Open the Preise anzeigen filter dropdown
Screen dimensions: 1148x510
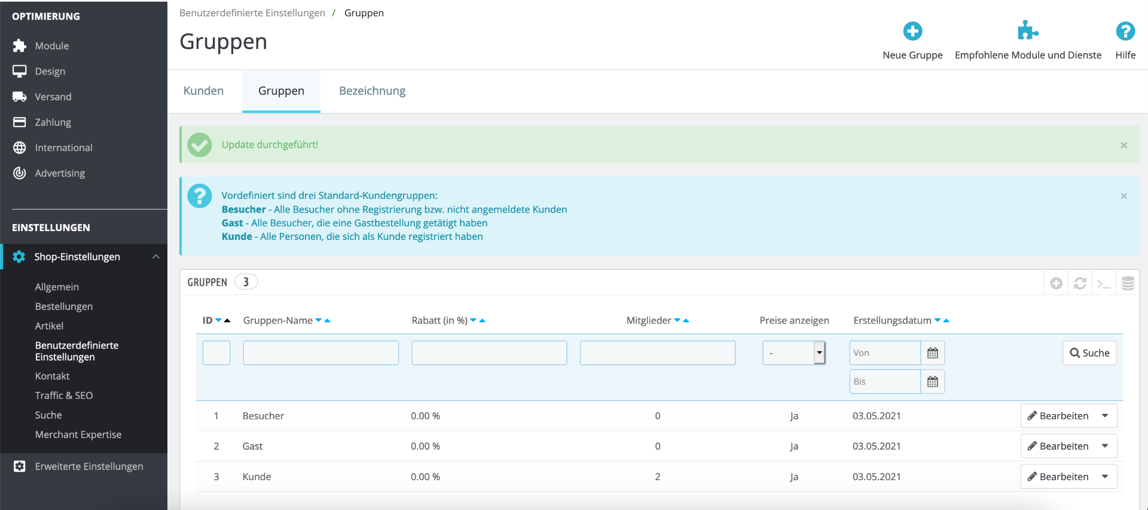pyautogui.click(x=794, y=353)
